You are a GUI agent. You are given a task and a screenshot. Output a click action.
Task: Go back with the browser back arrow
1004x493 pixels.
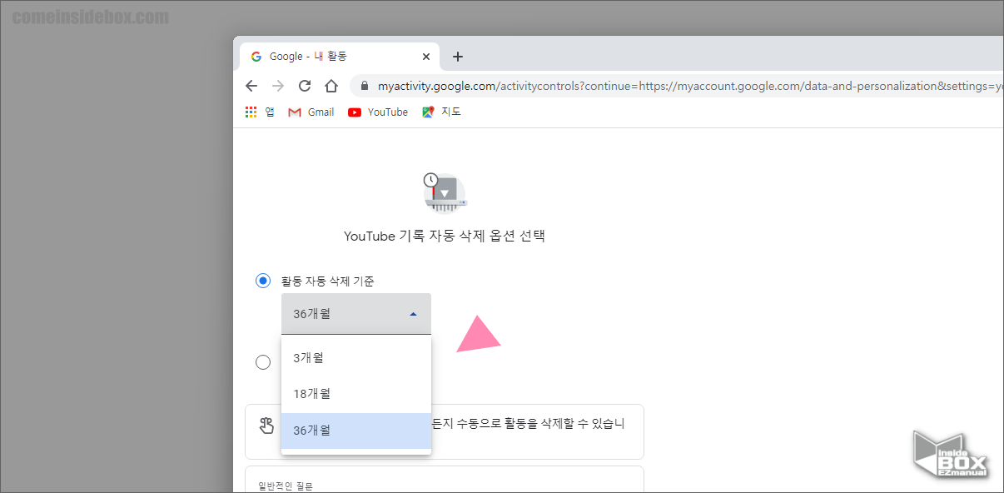(251, 86)
